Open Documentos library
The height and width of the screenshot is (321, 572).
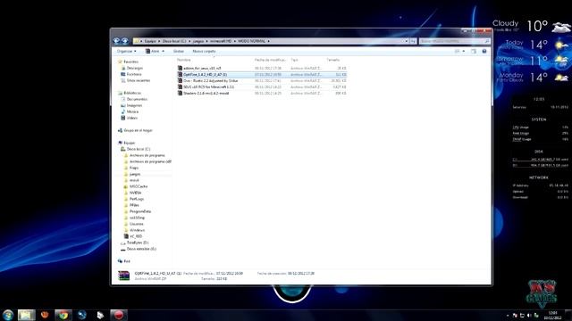[x=137, y=99]
